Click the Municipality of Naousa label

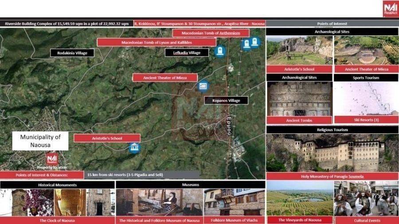tap(40, 141)
